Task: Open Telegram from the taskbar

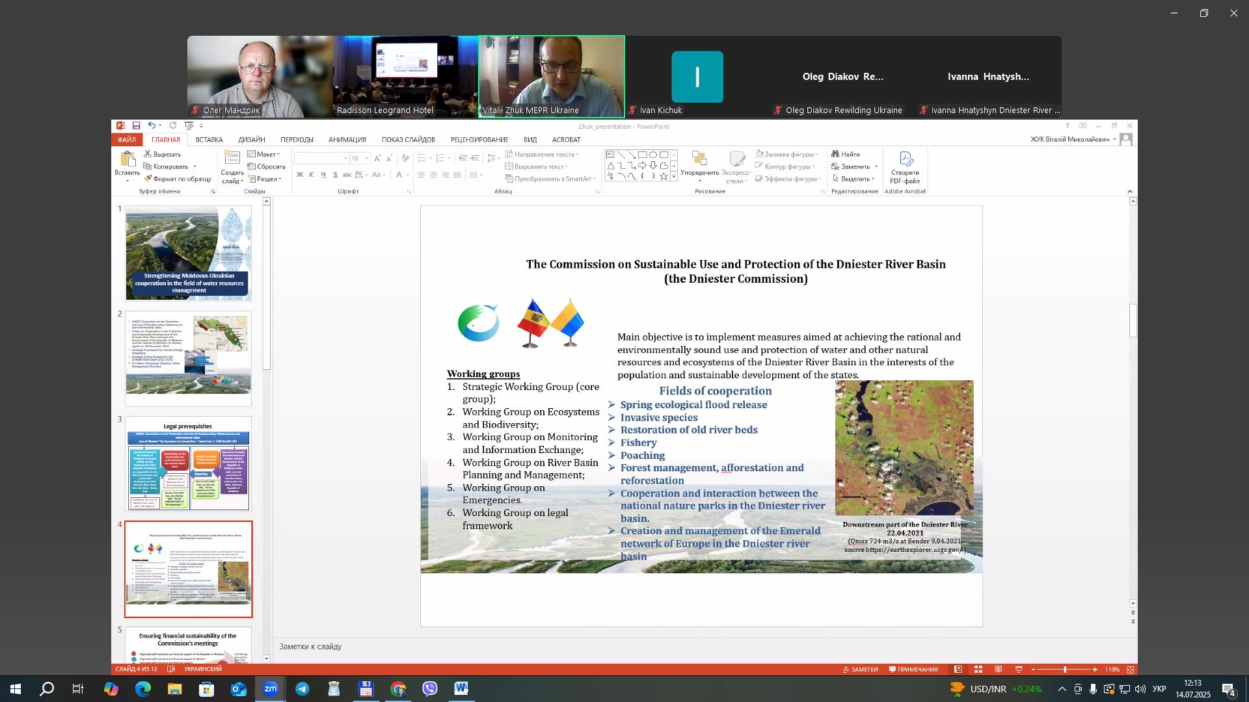Action: (x=302, y=689)
